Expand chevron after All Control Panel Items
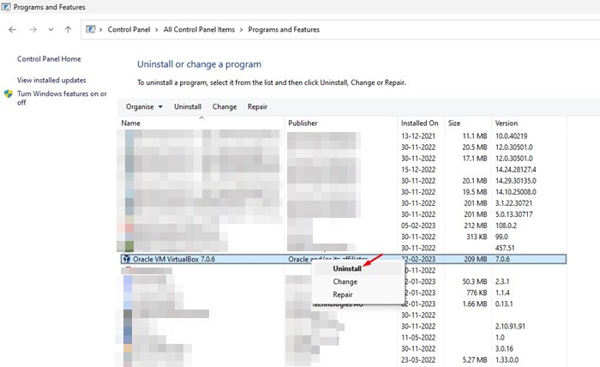 point(241,29)
